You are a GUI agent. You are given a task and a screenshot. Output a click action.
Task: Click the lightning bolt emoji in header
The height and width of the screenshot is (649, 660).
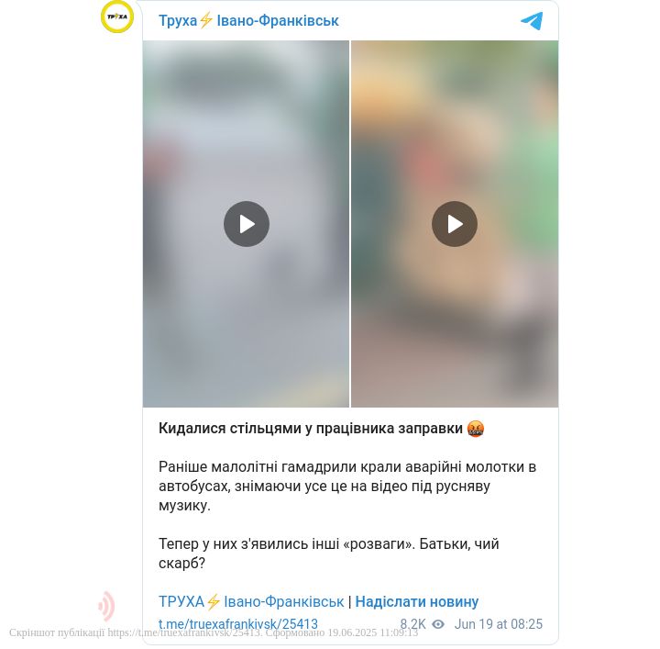206,20
